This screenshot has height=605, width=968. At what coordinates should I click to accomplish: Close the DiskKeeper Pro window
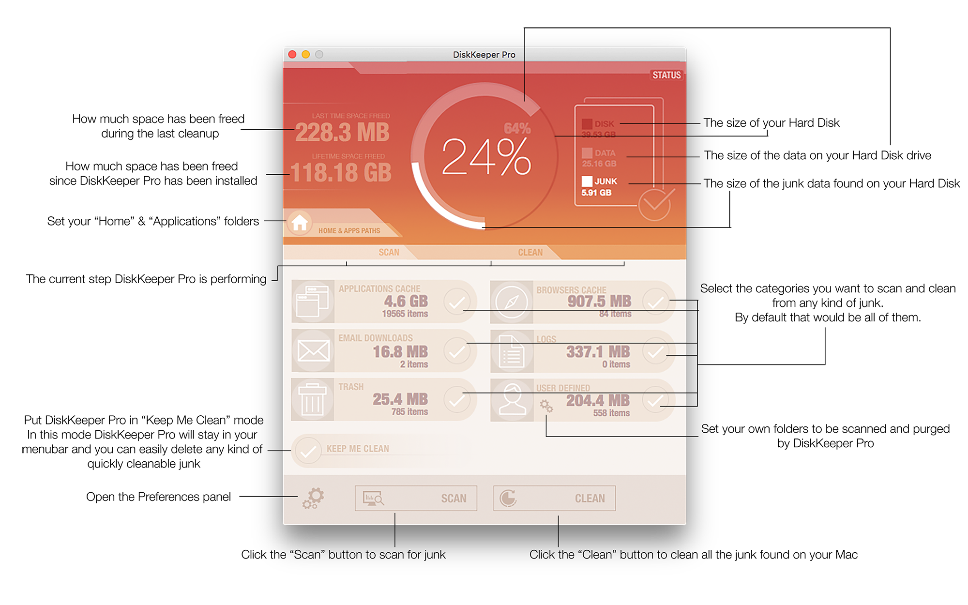click(292, 54)
